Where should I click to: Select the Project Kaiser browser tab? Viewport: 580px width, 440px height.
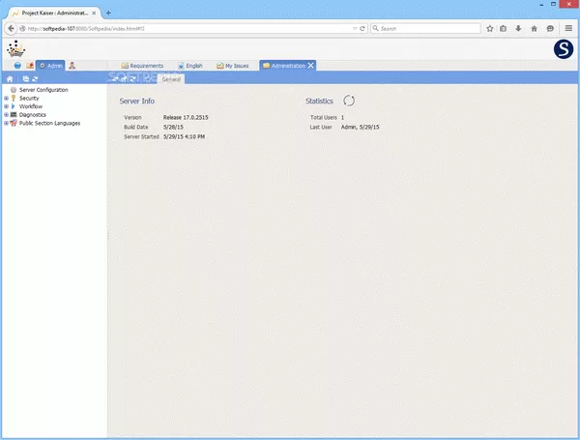click(x=55, y=13)
